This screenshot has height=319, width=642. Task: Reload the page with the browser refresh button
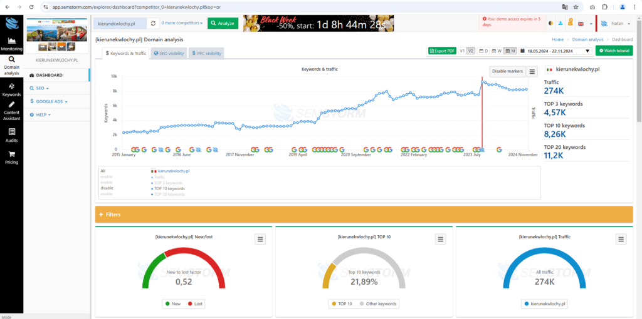tap(31, 7)
